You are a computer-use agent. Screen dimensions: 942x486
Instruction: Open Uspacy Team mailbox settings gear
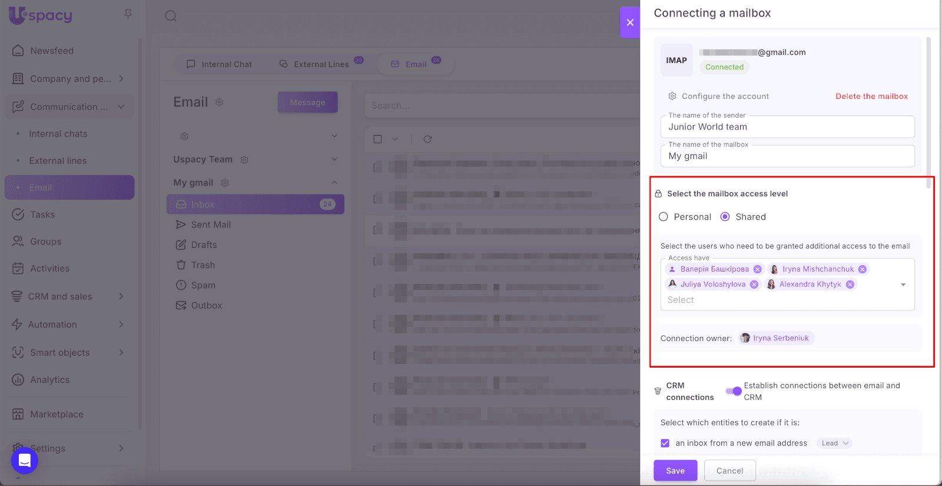click(245, 160)
